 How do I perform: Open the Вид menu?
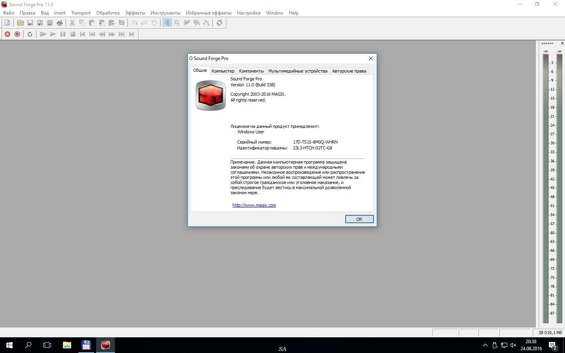45,13
